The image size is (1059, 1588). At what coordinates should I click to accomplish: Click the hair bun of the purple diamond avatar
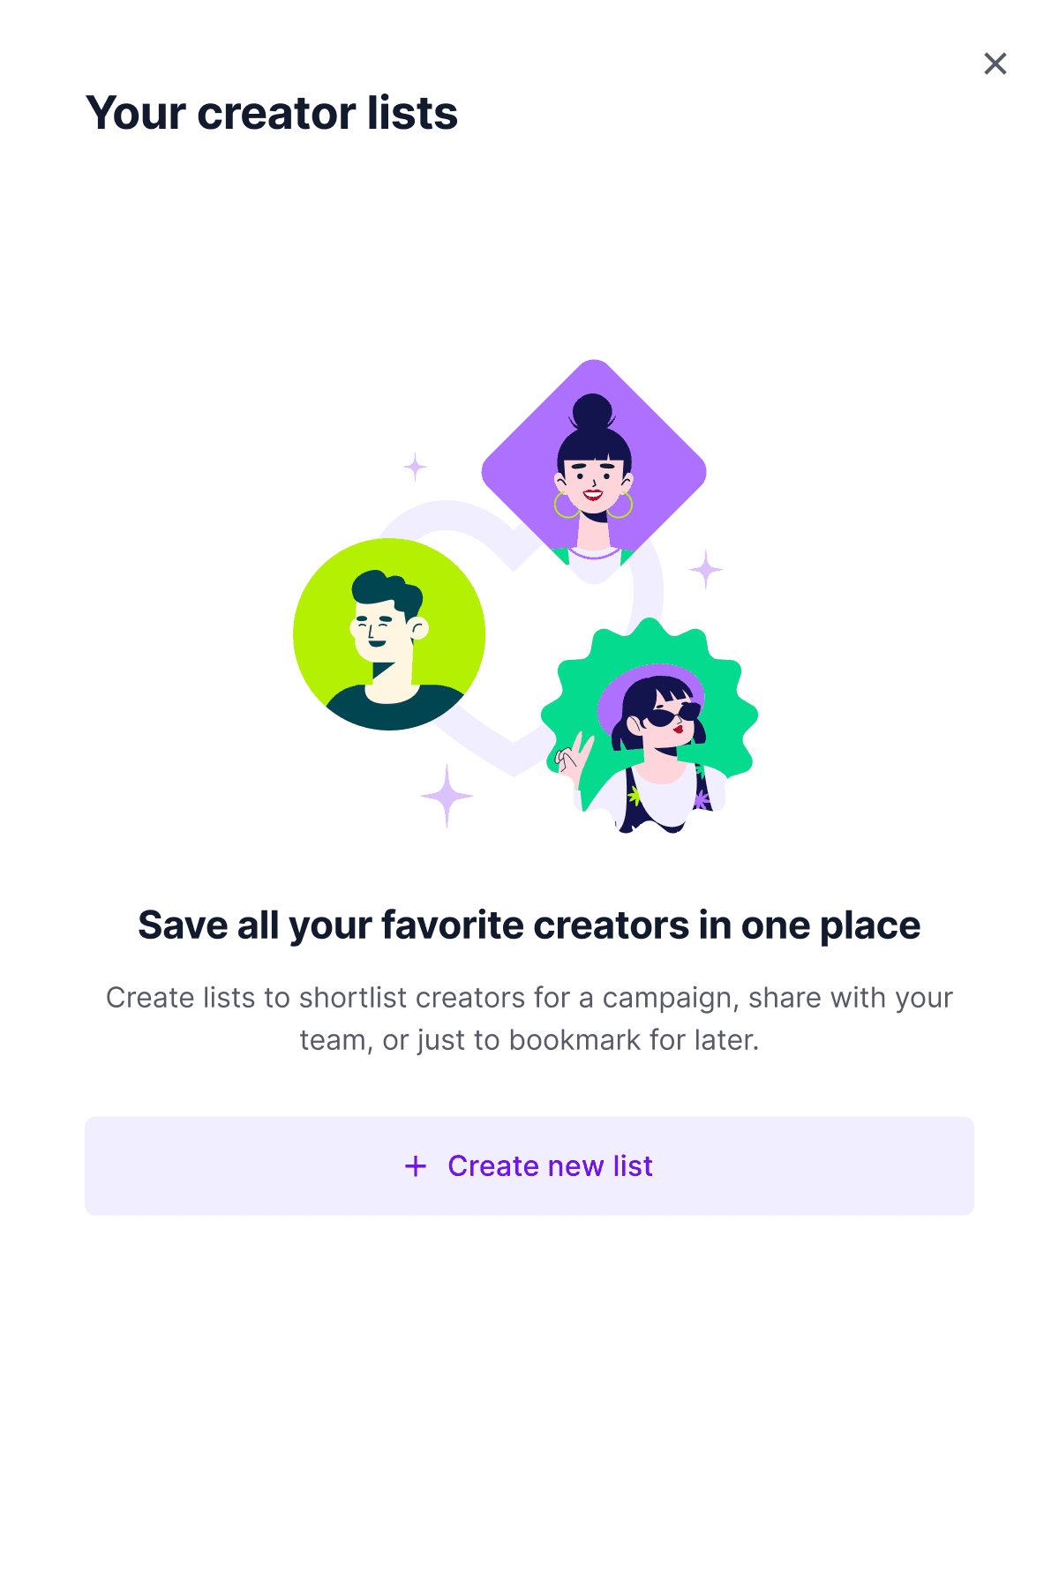593,413
